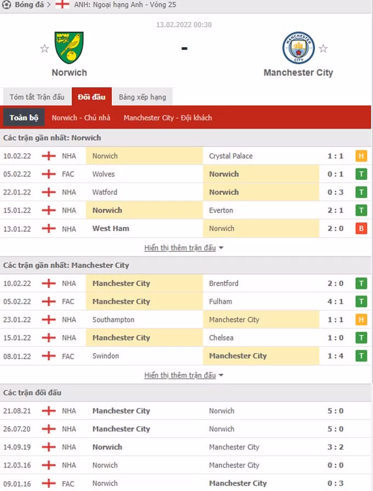Viewport: 373px width, 491px height.
Task: Click T result badge on Manchester City vs Brentford
Action: pos(361,283)
